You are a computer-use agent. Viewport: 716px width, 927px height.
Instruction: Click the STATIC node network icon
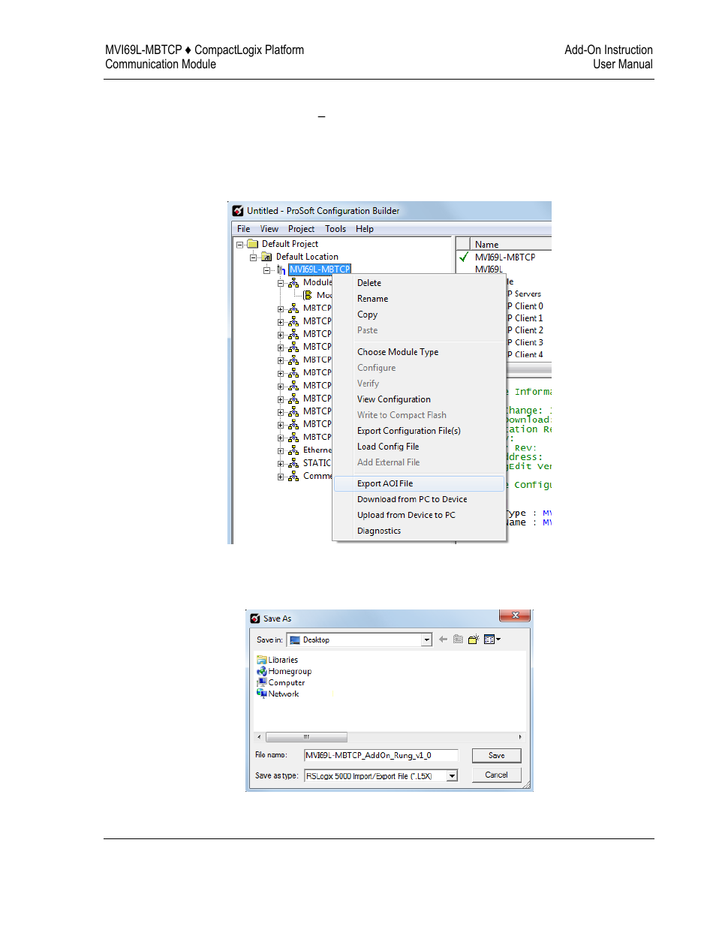293,463
